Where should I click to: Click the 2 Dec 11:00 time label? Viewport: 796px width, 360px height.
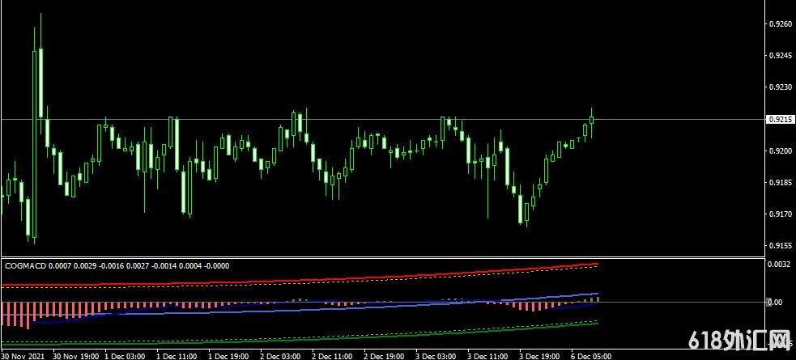pos(332,356)
